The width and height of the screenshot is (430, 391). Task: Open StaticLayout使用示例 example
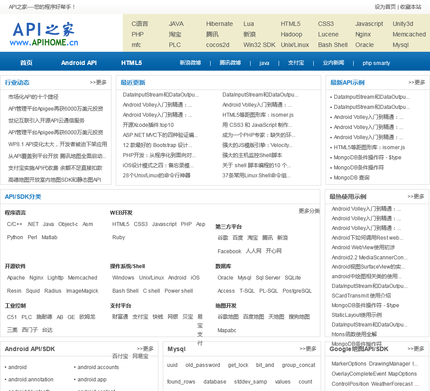pos(356,315)
